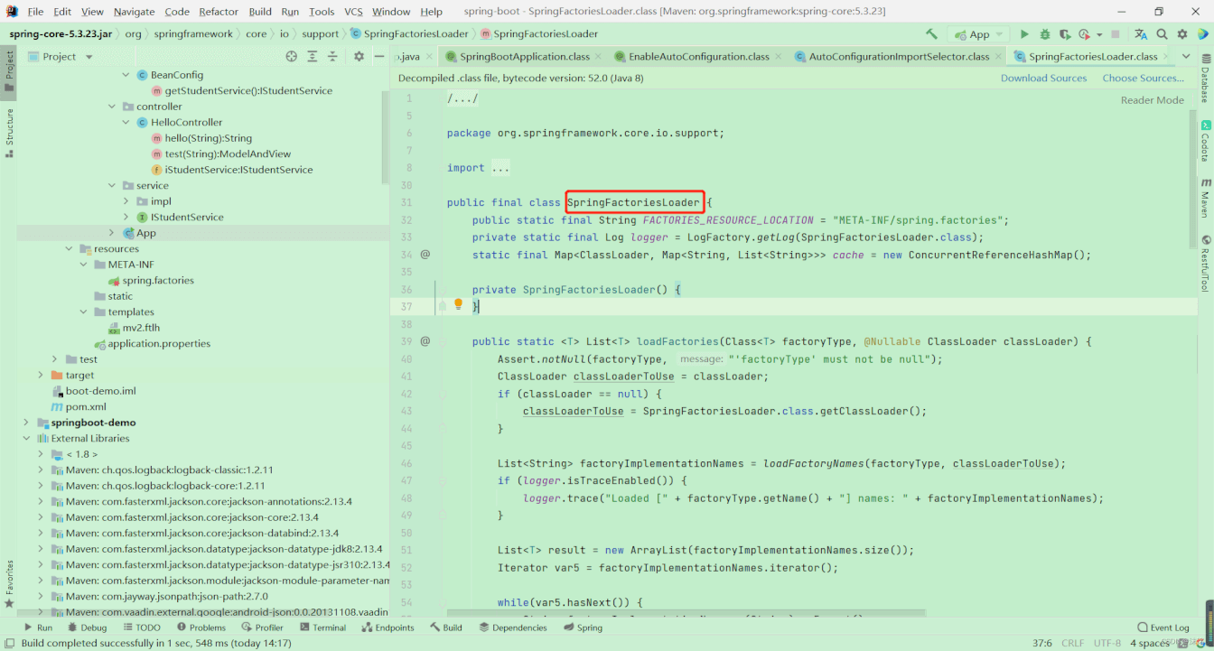1214x651 pixels.
Task: Toggle Reader Mode in the editor
Action: [1152, 100]
